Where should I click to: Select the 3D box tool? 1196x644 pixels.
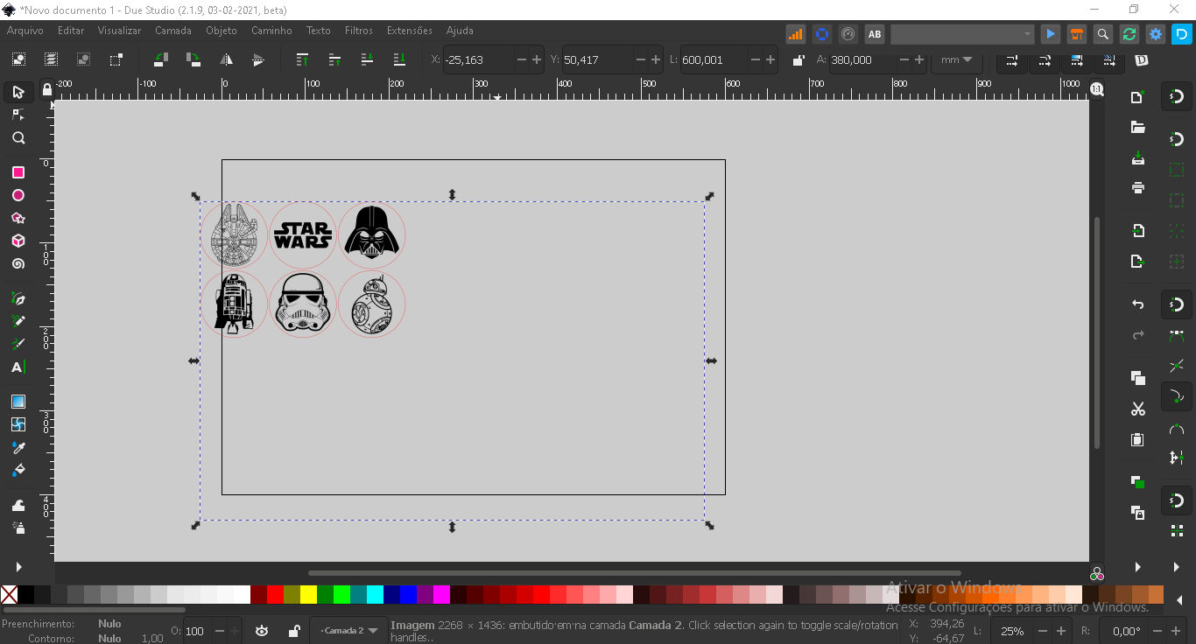click(x=18, y=241)
